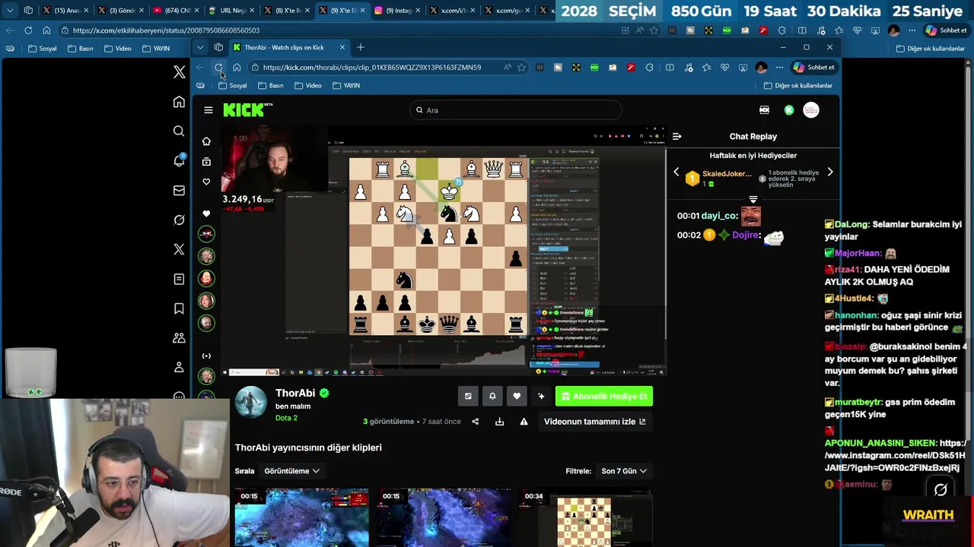The height and width of the screenshot is (547, 974).
Task: Open 'Basın' bookmarks folder in Kick window
Action: 271,86
